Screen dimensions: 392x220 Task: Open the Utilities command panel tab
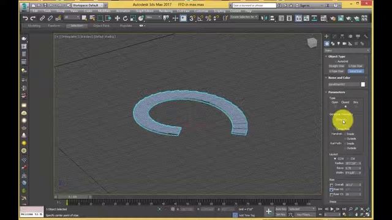(366, 37)
